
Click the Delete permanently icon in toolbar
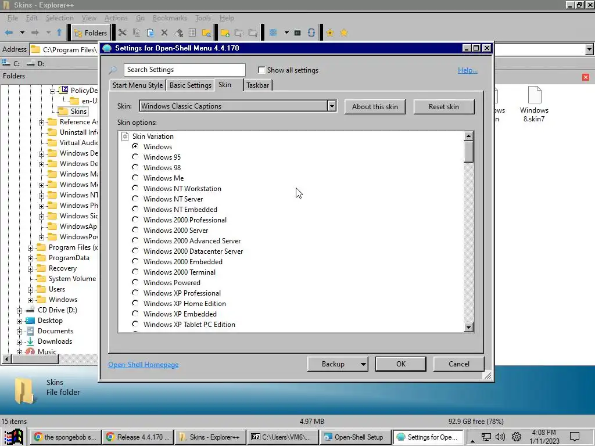click(x=179, y=33)
